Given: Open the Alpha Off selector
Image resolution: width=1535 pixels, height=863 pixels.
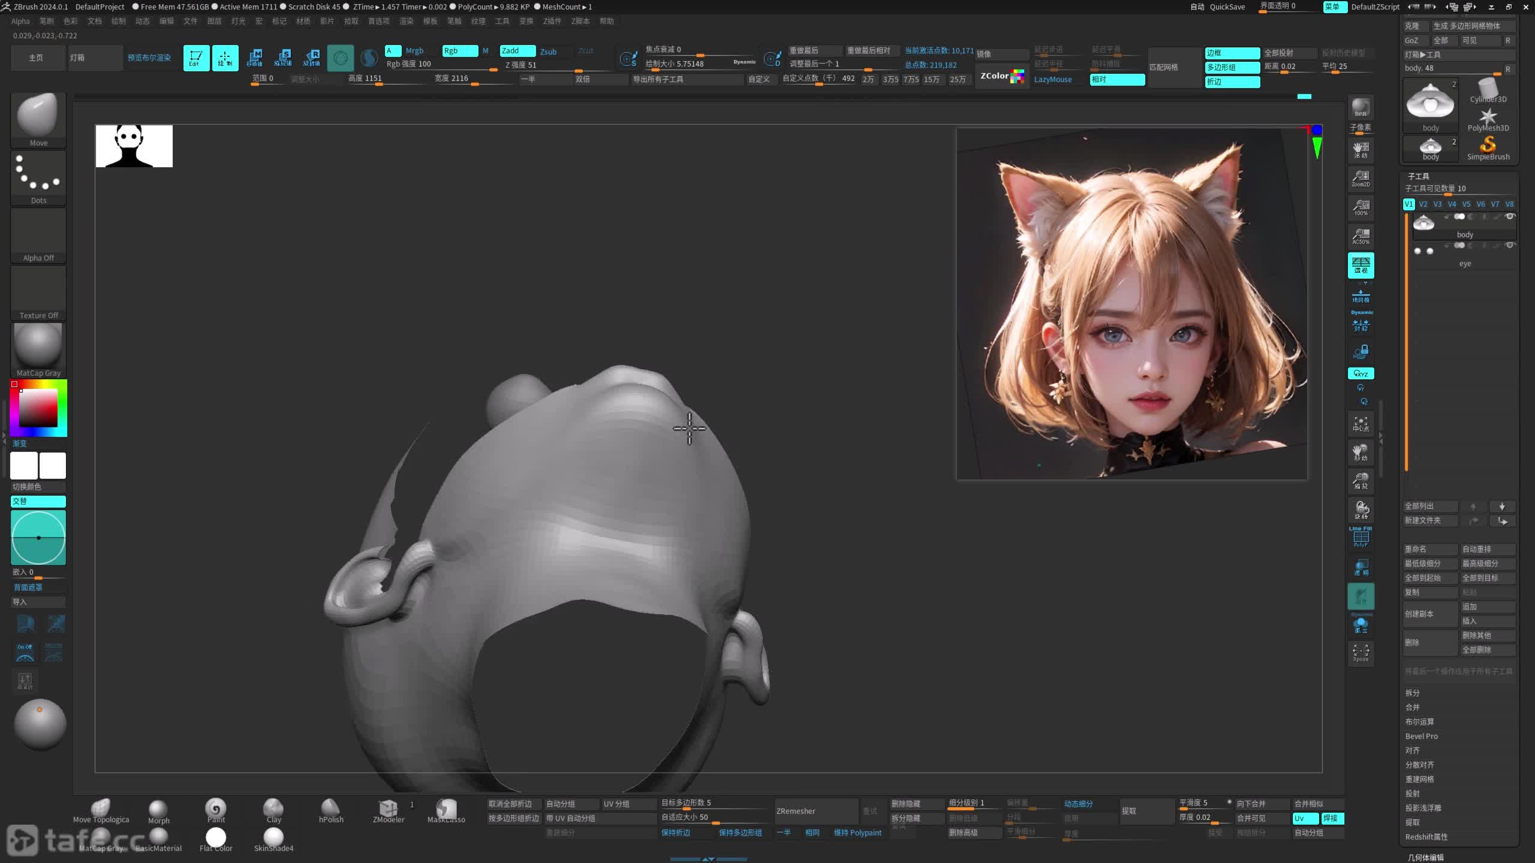Looking at the screenshot, I should click(38, 235).
